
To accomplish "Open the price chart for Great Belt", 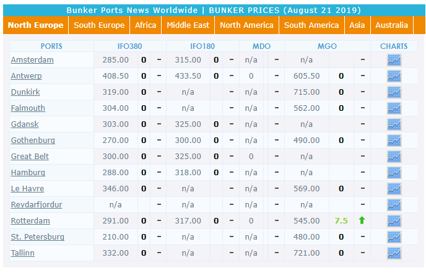I will 394,157.
